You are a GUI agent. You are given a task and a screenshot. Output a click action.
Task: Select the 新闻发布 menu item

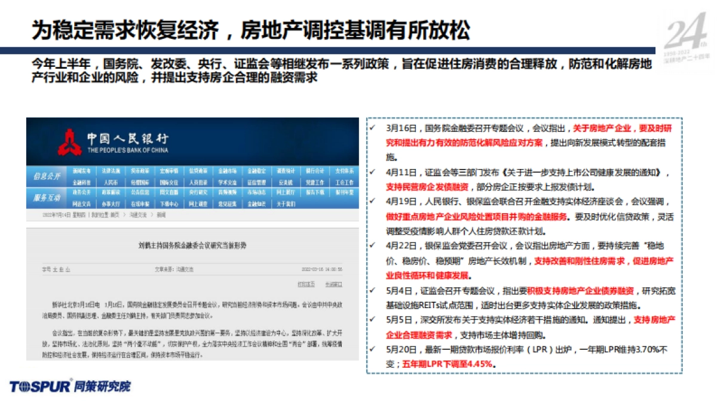(x=82, y=172)
